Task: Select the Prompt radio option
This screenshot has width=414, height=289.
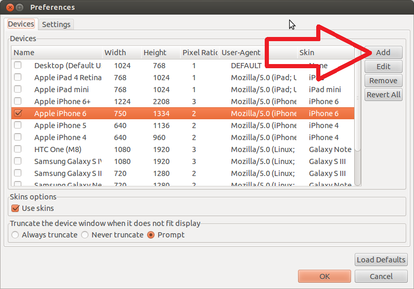Action: point(151,235)
